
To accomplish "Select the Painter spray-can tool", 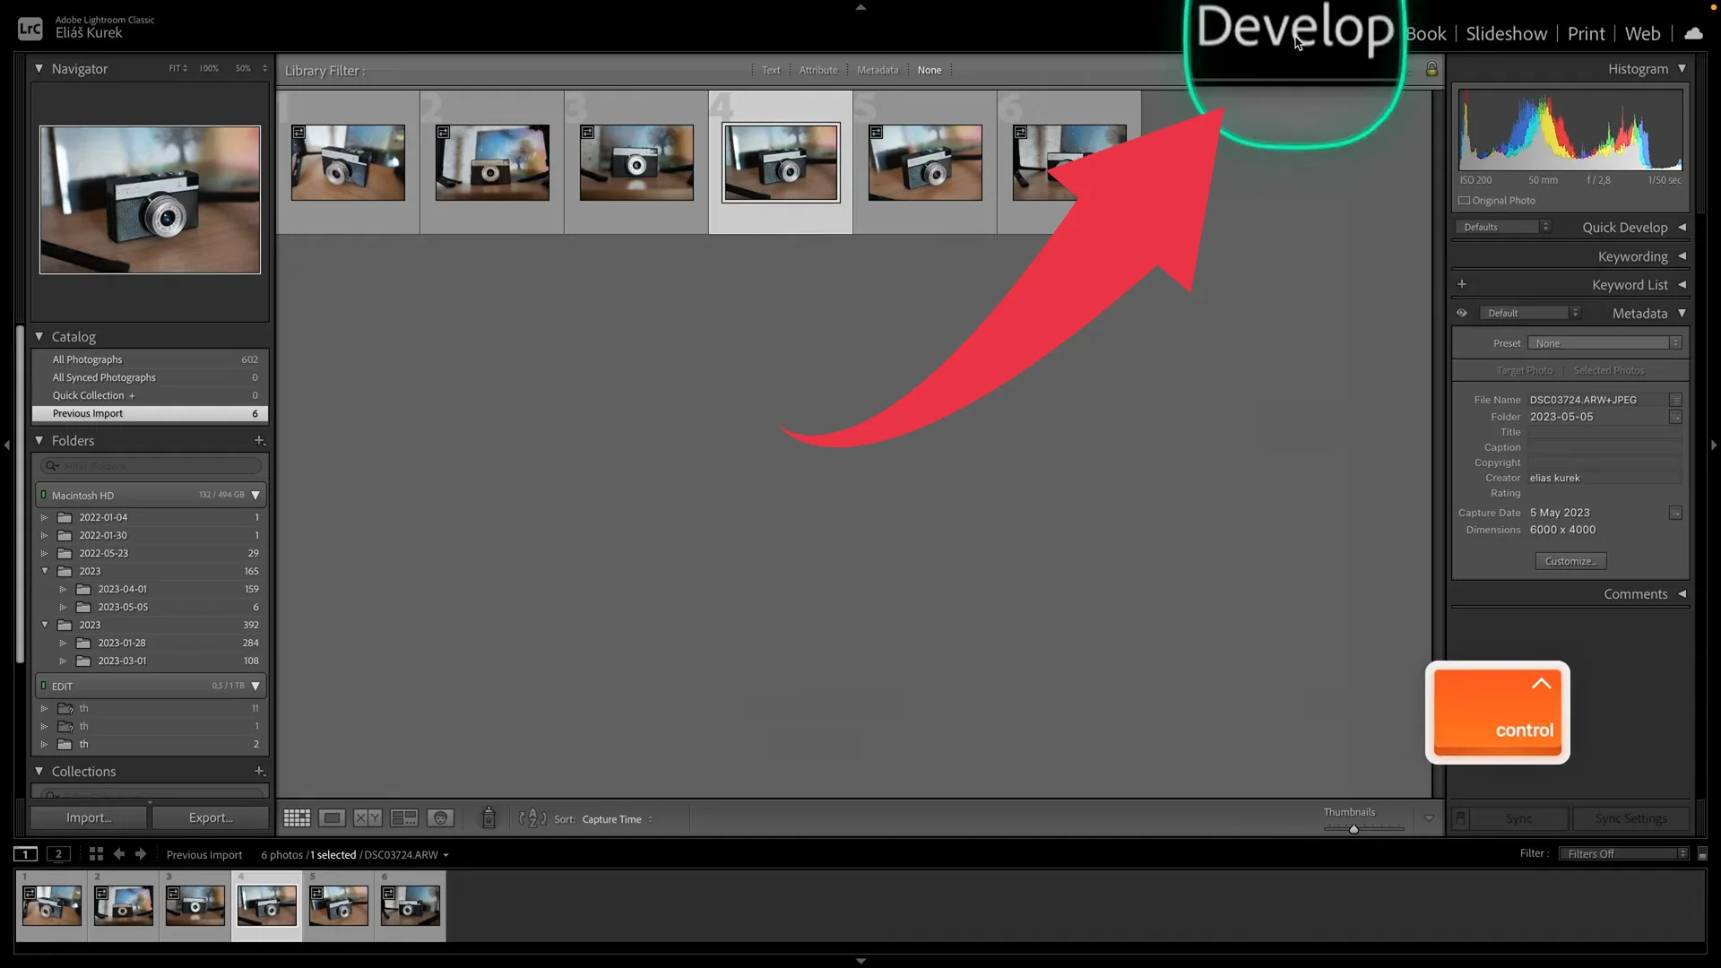I will 489,817.
